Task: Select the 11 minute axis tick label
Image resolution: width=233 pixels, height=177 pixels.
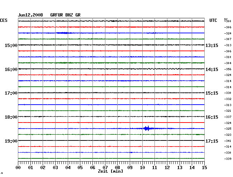Action: (154, 168)
